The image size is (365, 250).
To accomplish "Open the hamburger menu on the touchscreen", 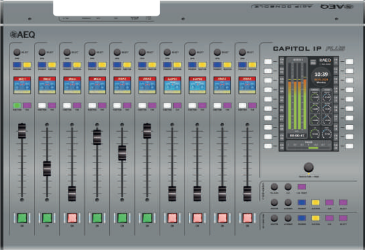I will [x=313, y=62].
